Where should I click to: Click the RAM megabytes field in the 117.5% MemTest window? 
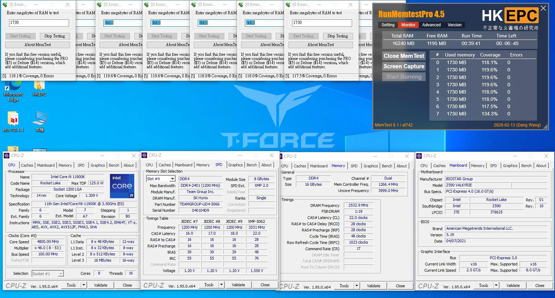click(322, 23)
